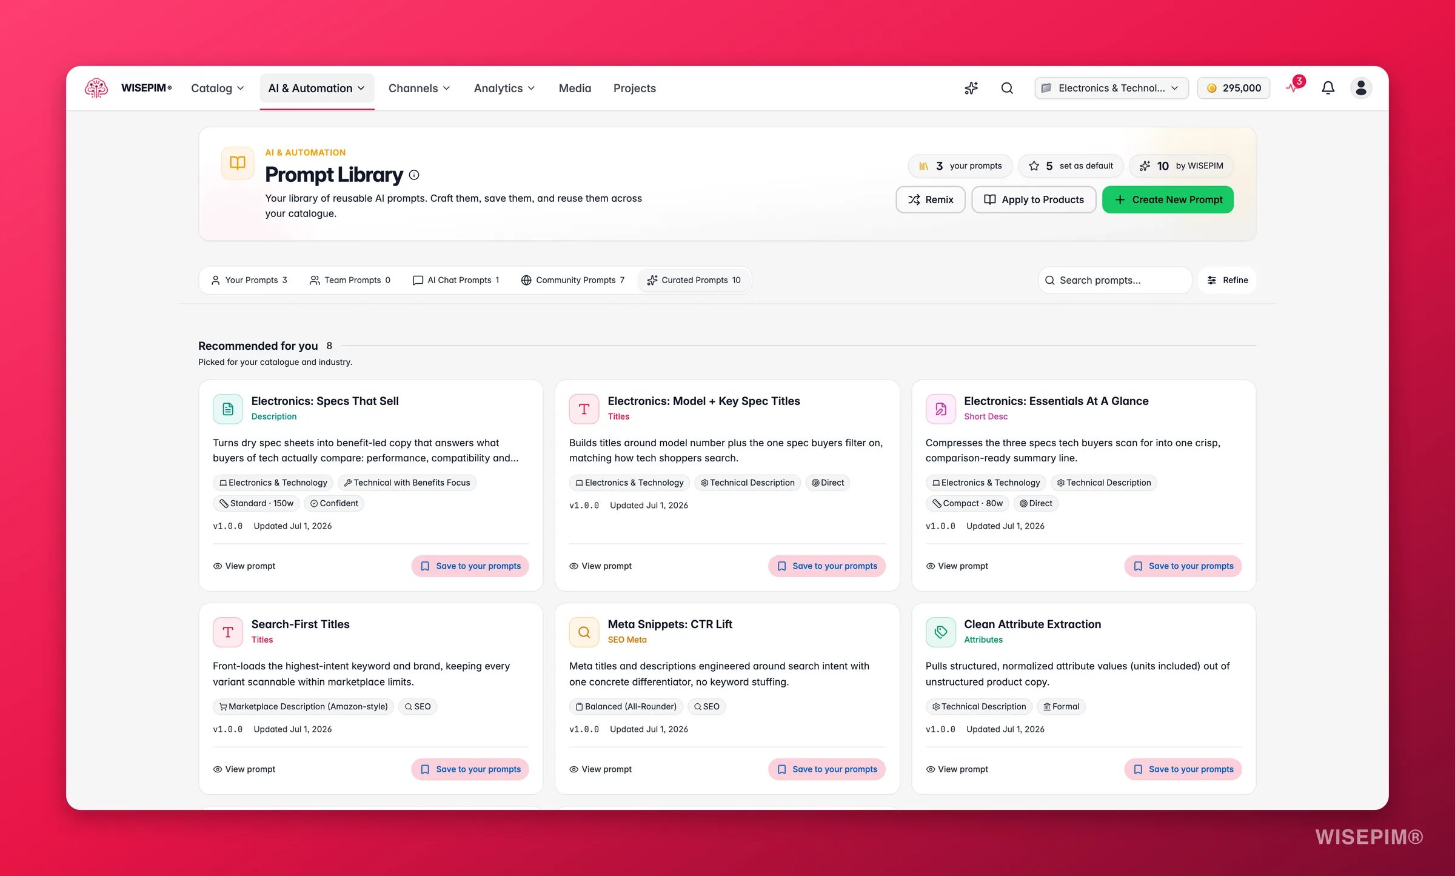Image resolution: width=1455 pixels, height=876 pixels.
Task: Switch to the Community Prompts tab
Action: point(572,280)
